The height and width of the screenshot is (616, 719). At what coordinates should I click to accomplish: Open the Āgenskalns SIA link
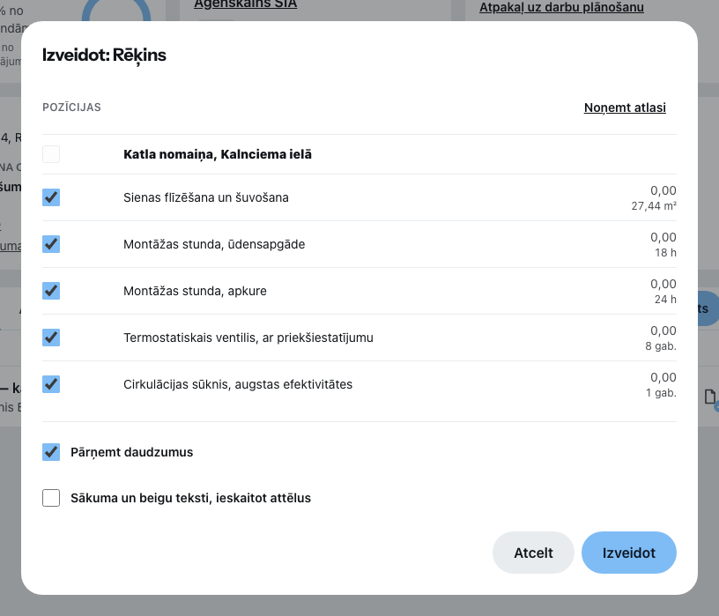coord(245,4)
